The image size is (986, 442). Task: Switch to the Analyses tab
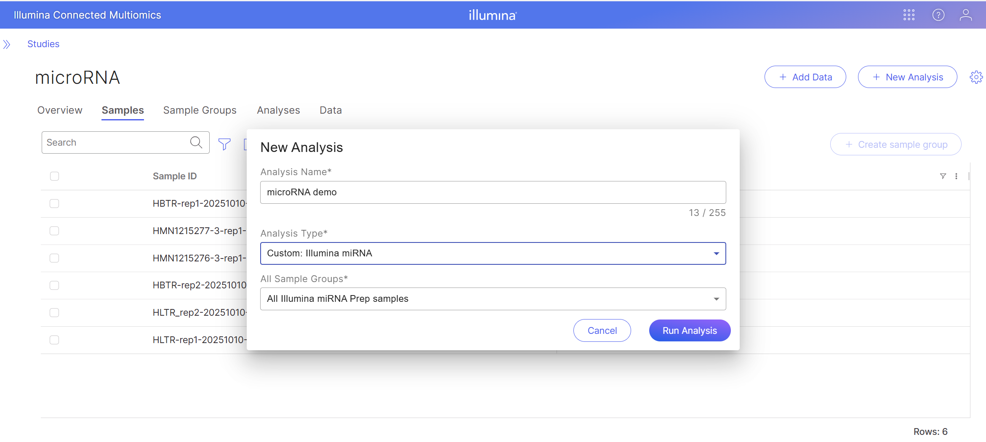click(x=278, y=110)
